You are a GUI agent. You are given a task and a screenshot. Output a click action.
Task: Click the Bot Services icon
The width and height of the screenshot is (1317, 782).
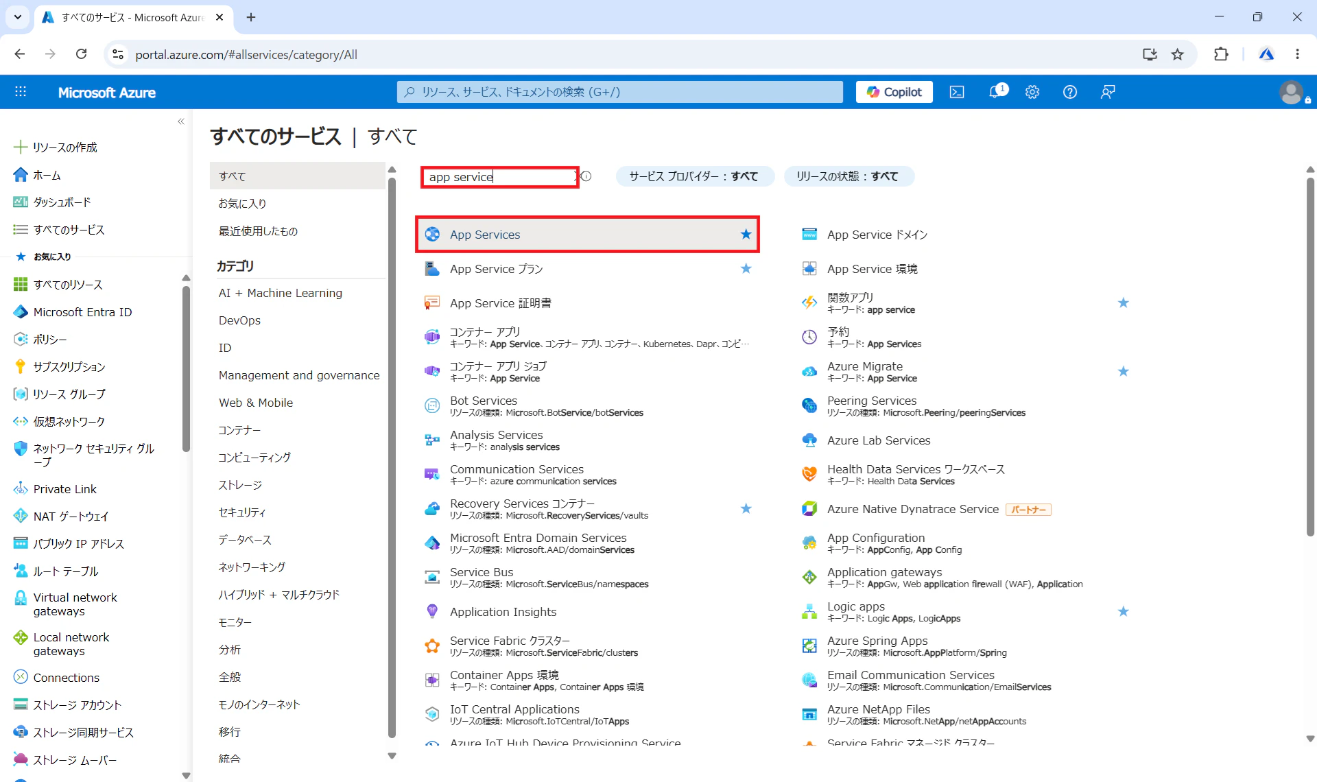tap(432, 406)
